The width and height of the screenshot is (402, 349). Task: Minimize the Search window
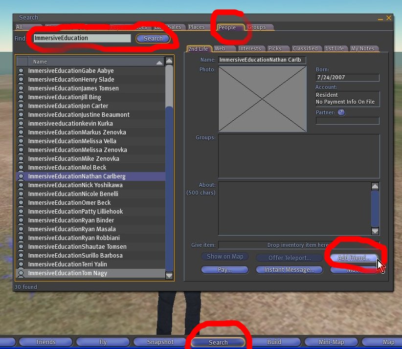tap(380, 18)
